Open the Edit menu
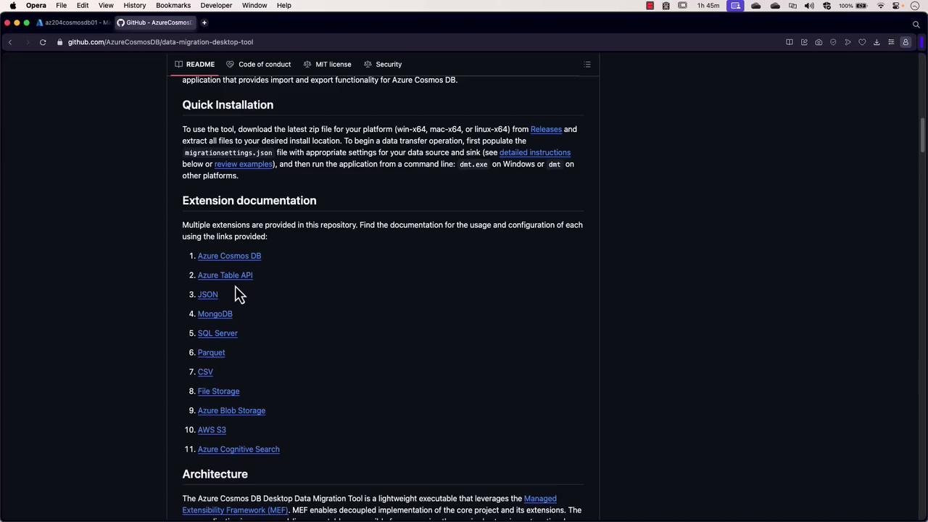Image resolution: width=928 pixels, height=522 pixels. [83, 5]
